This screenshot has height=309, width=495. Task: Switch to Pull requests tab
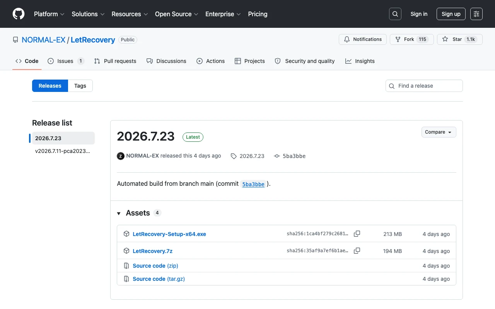tap(115, 61)
